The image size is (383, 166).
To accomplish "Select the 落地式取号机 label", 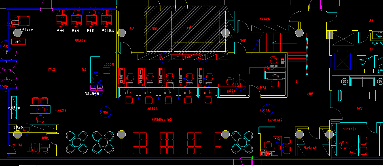I will 92,93.
